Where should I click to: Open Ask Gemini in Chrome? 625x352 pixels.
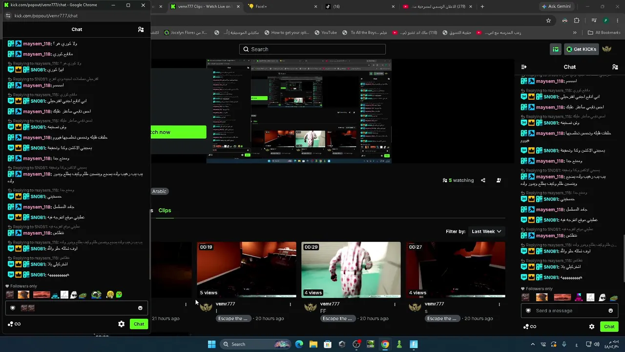556,6
